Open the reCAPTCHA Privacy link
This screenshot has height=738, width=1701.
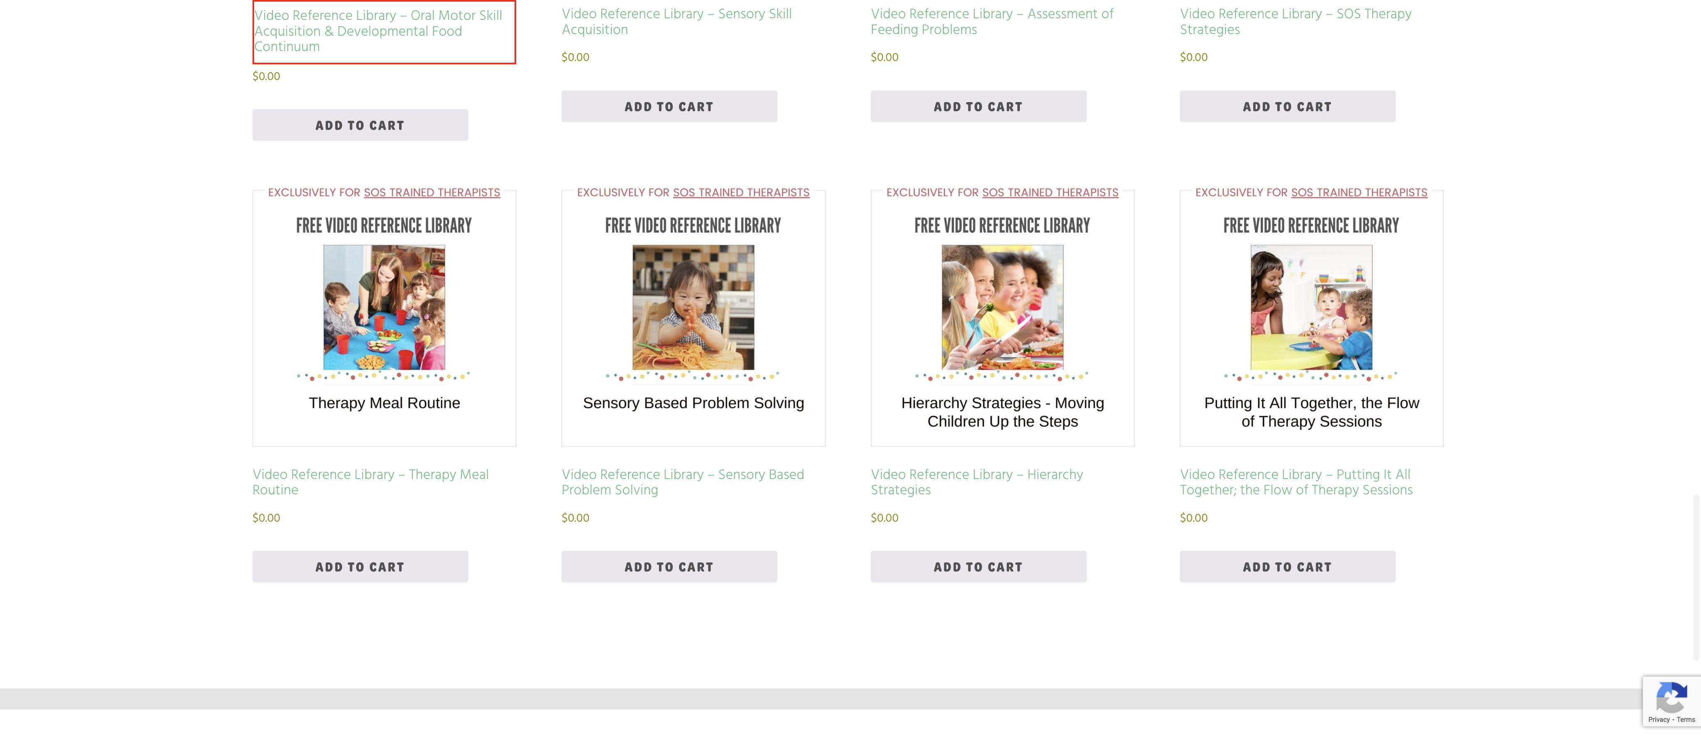pos(1659,719)
